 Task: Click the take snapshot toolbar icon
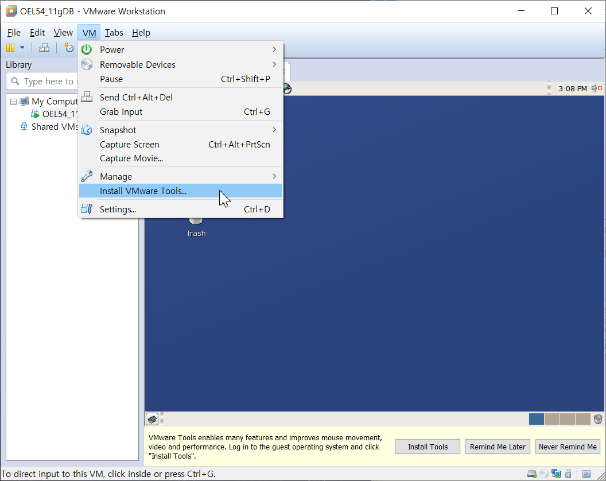(69, 48)
